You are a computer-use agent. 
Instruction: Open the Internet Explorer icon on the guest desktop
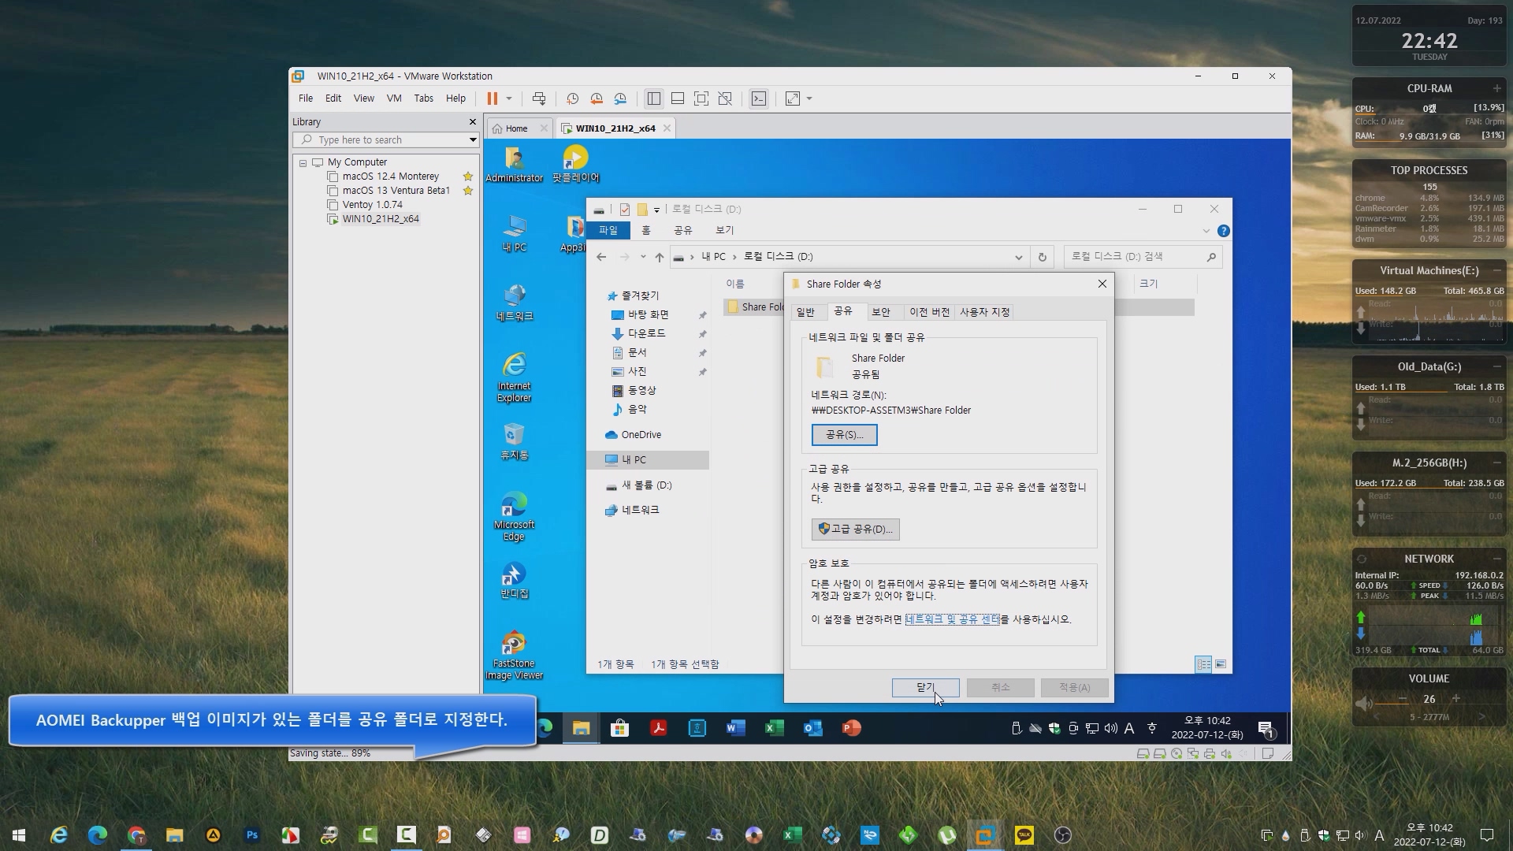pos(515,377)
